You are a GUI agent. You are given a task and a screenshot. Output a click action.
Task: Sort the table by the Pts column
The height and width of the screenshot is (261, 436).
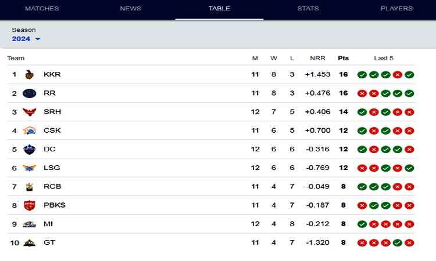point(344,58)
